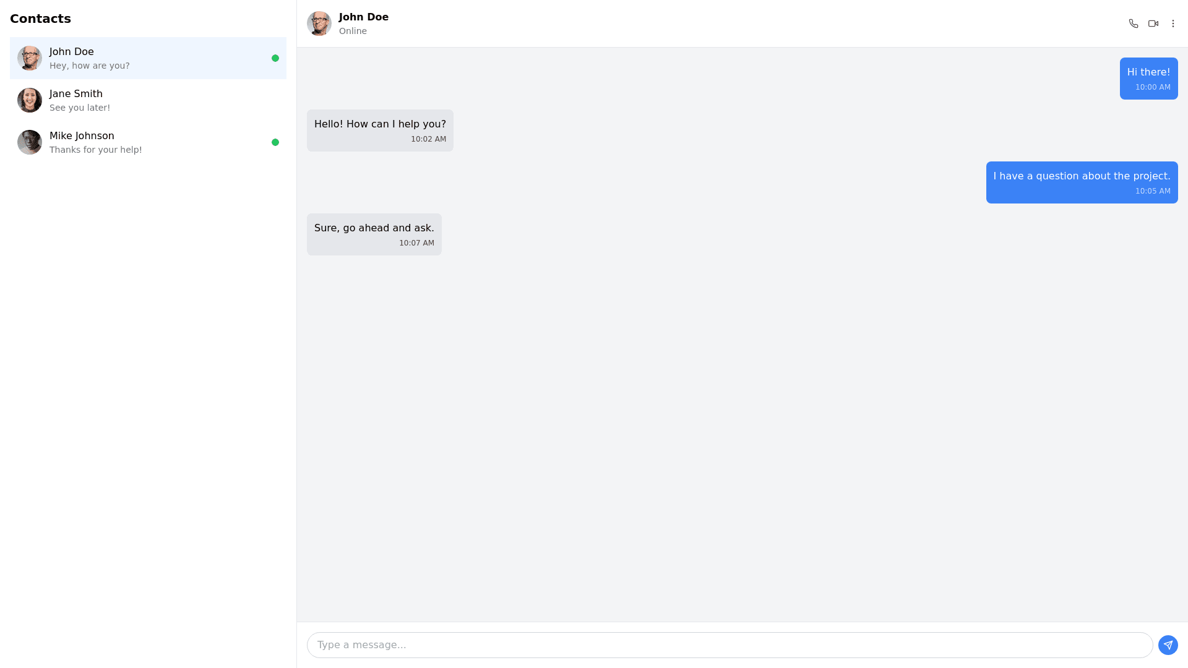Select John Doe in the contacts list

pyautogui.click(x=148, y=58)
